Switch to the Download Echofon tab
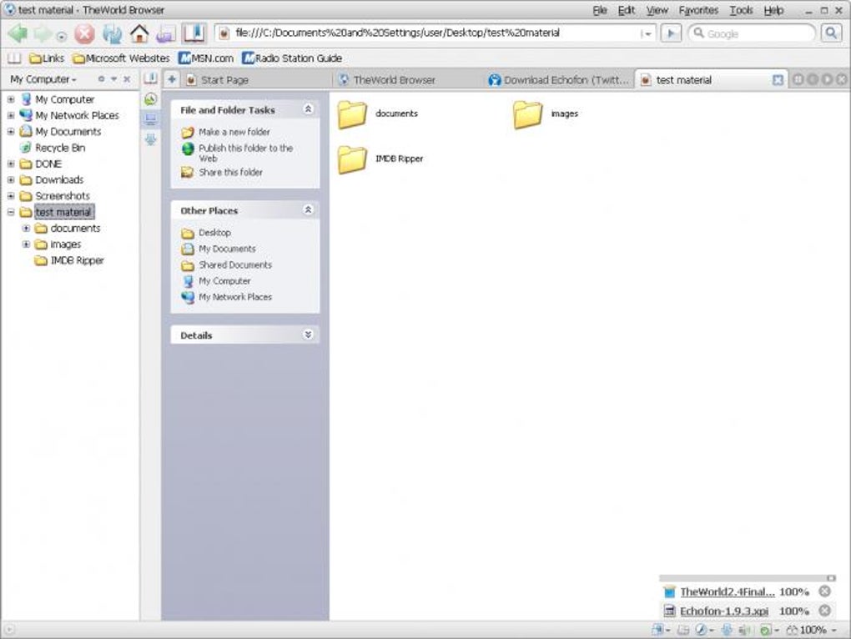This screenshot has height=639, width=851. [x=560, y=80]
